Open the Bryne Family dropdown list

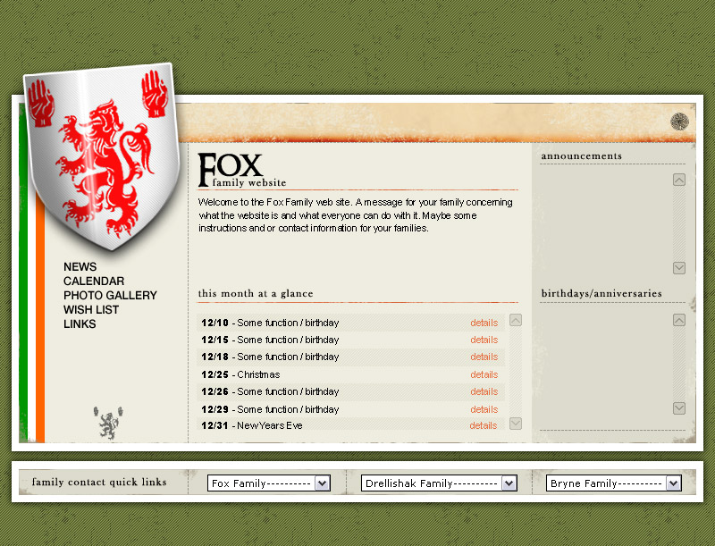pos(613,483)
